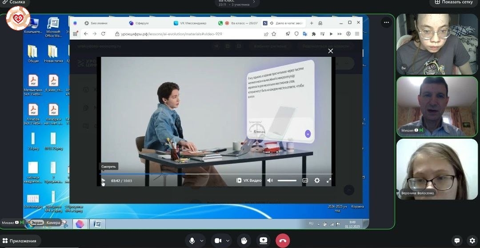This screenshot has height=248, width=480.
Task: Open microphone device options chevron
Action: point(201,240)
